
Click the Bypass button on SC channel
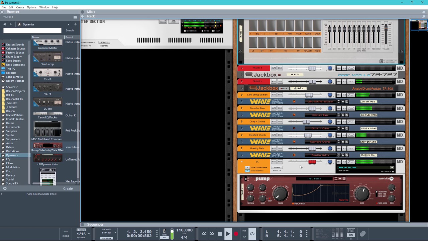pos(277,167)
